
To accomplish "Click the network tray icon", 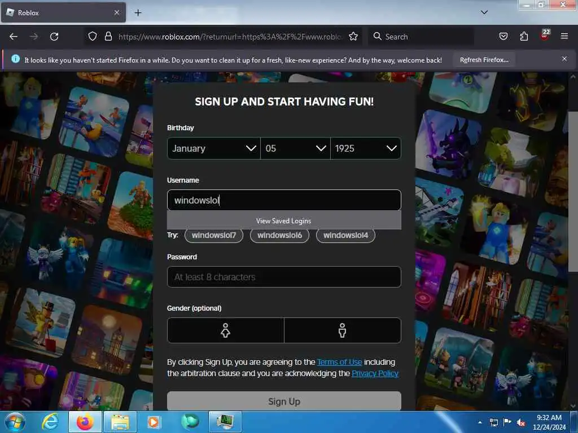I will 493,422.
